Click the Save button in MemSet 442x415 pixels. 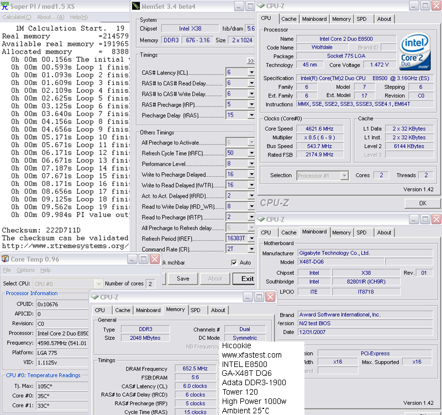(x=183, y=279)
